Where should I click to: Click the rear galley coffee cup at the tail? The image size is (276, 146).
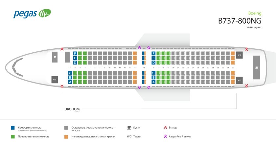point(257,67)
